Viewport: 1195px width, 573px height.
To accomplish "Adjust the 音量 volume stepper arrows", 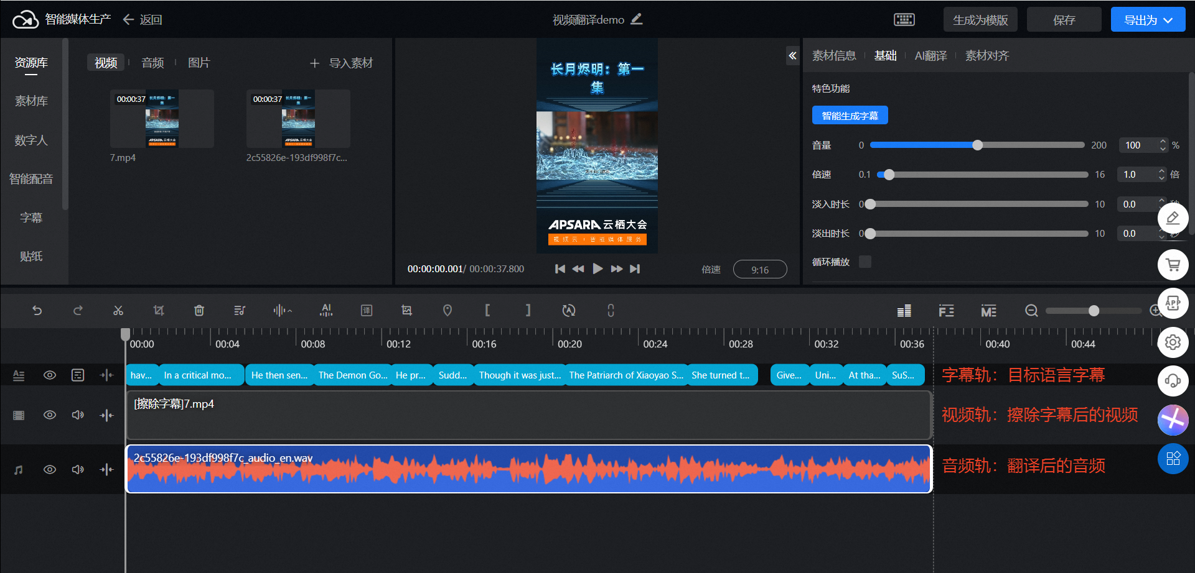I will click(1163, 145).
